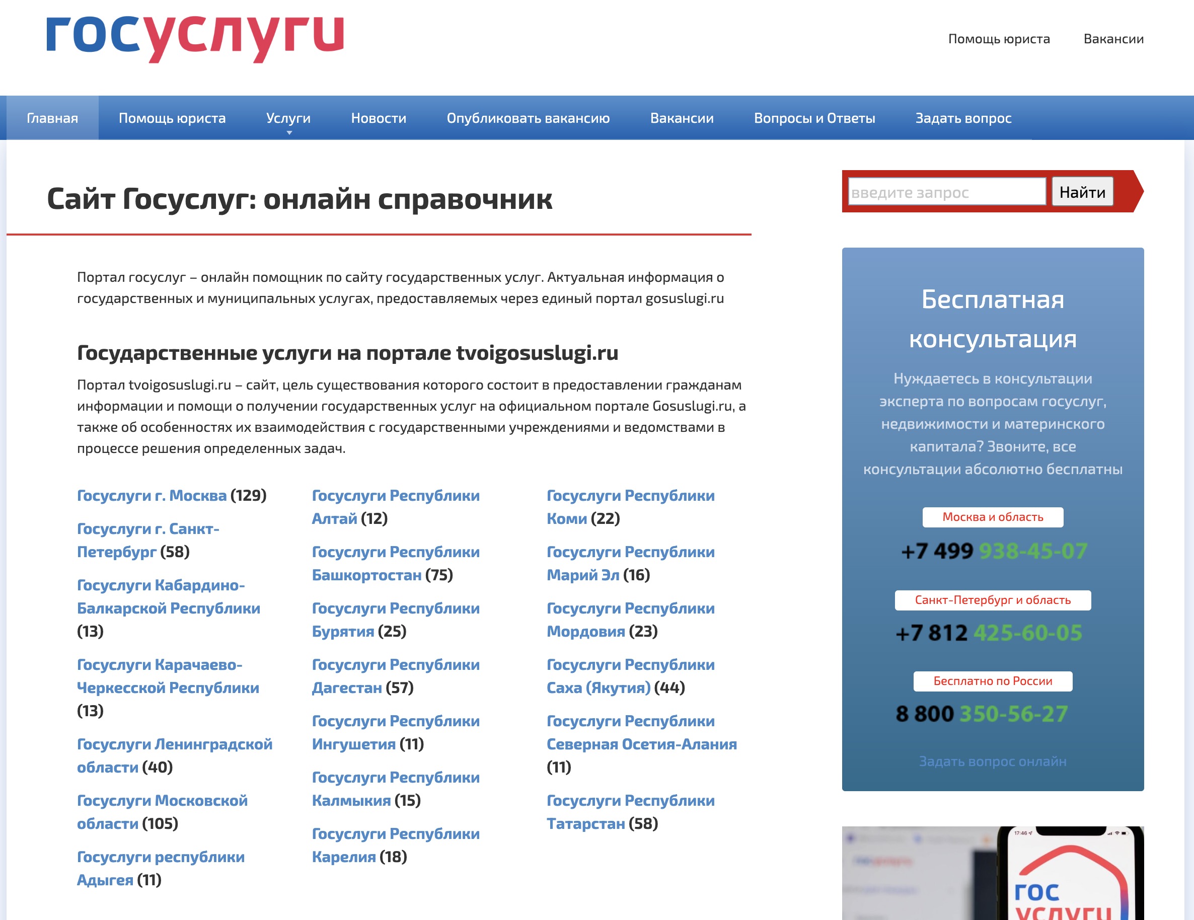Open Вакансии in the blue navigation bar
This screenshot has width=1194, height=920.
pos(682,118)
